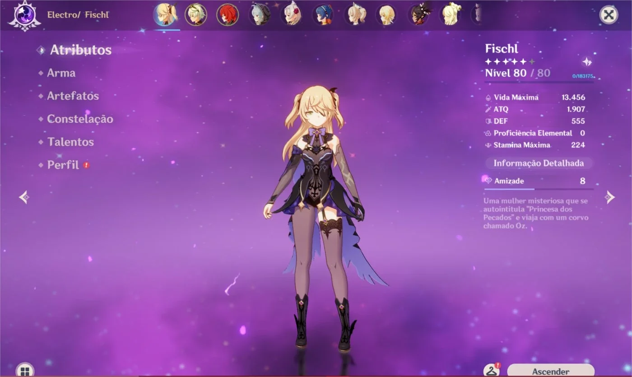The height and width of the screenshot is (377, 632).
Task: Go to next character with right arrow
Action: pyautogui.click(x=609, y=197)
